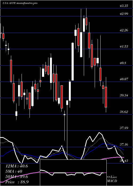Click the tall white candlestick rising to 41.8

73,62
